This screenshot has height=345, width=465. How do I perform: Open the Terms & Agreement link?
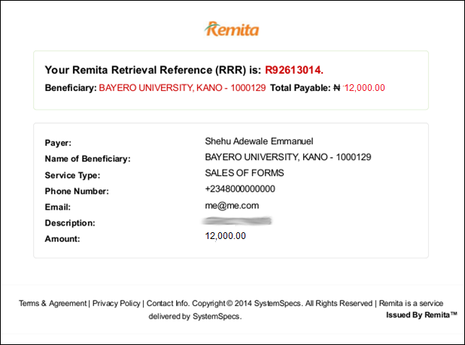53,303
